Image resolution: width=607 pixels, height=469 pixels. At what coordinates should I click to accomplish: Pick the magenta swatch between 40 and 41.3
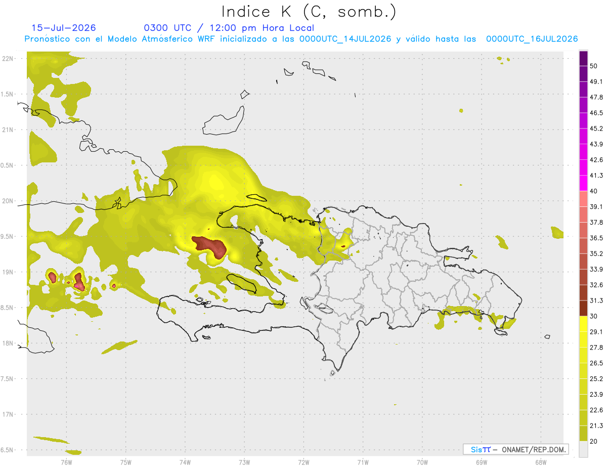584,183
